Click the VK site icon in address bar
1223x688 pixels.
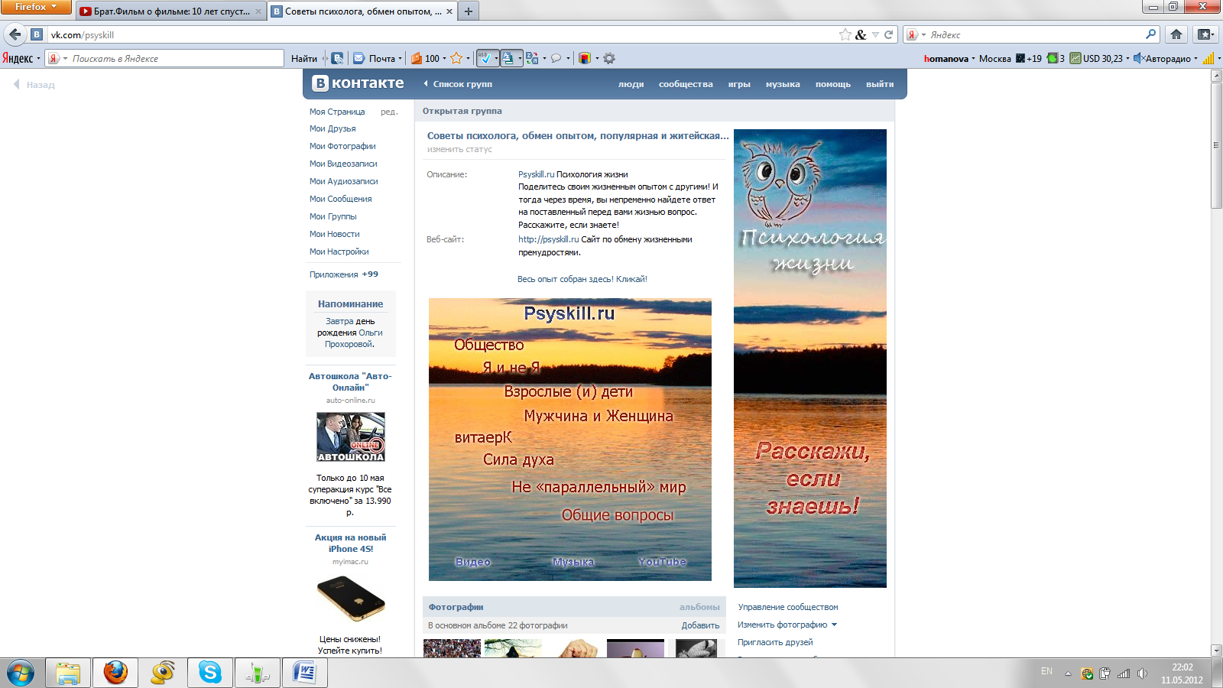(36, 34)
